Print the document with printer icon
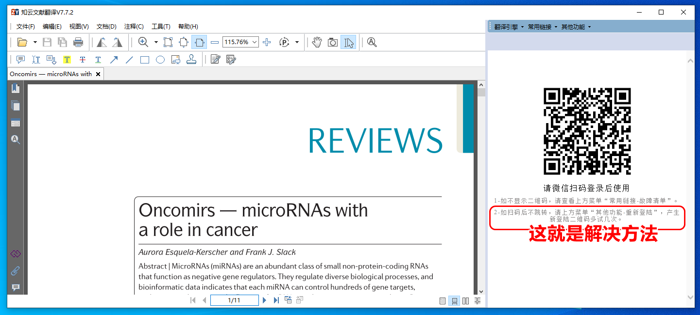Viewport: 700px width, 315px height. tap(78, 43)
